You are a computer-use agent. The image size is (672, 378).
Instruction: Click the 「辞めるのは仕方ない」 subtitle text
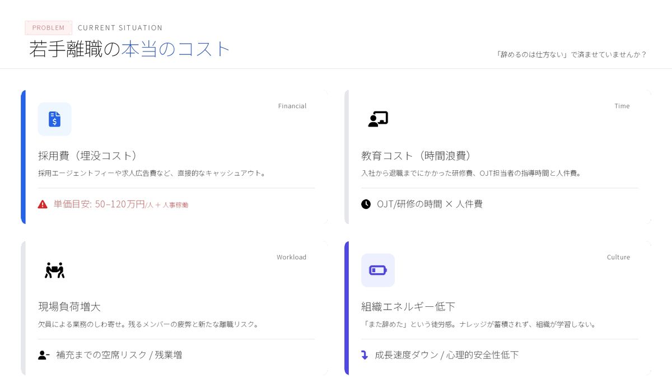point(571,55)
